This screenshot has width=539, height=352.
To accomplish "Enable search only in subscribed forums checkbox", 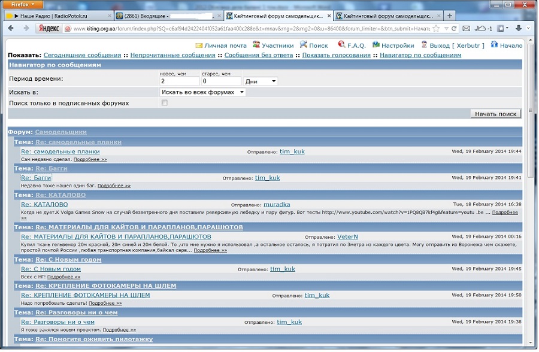I will point(165,103).
